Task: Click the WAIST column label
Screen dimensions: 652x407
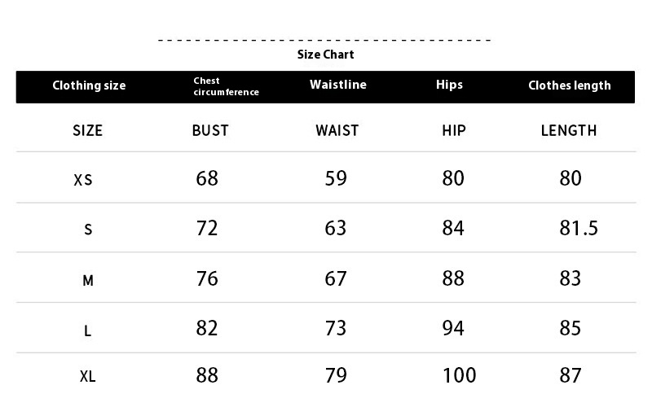Action: pos(337,131)
